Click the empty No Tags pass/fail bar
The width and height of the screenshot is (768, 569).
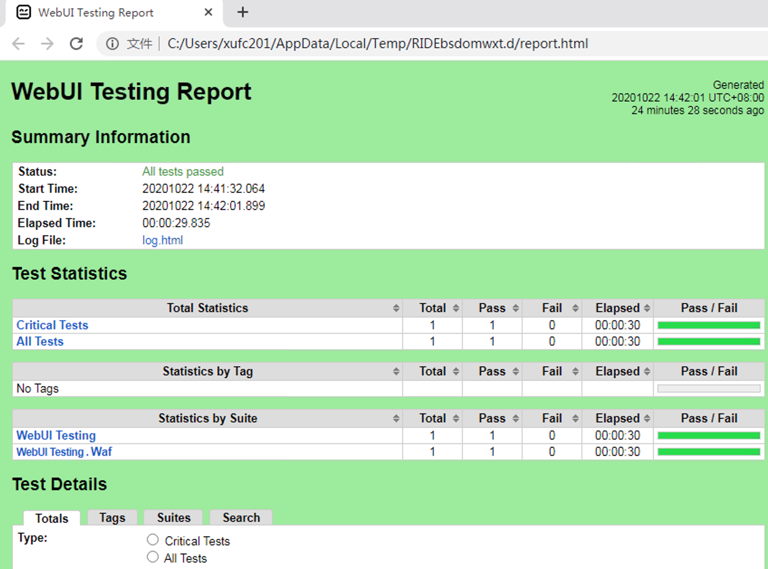point(709,389)
